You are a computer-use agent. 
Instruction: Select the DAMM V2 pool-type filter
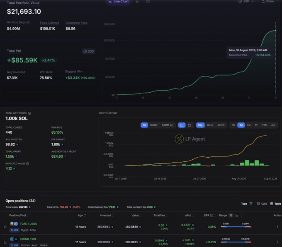(x=167, y=125)
